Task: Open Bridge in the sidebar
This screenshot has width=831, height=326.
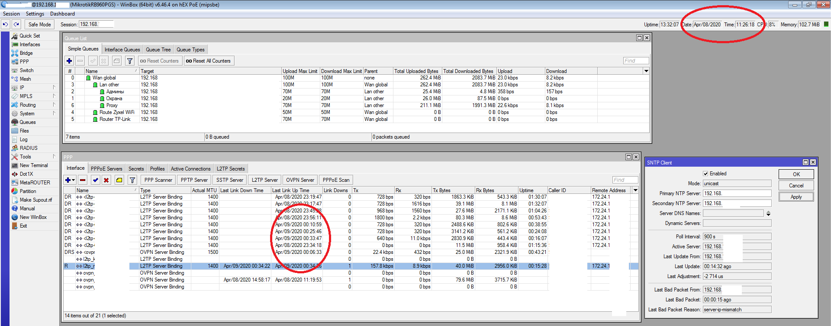Action: 26,53
